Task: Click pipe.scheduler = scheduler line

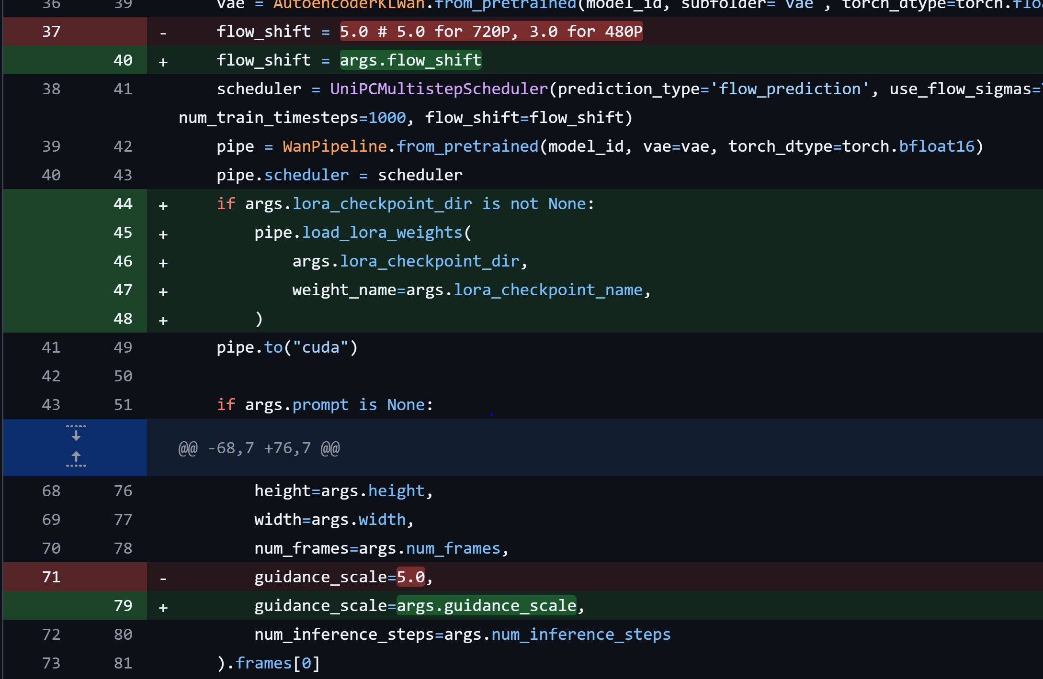Action: point(340,175)
